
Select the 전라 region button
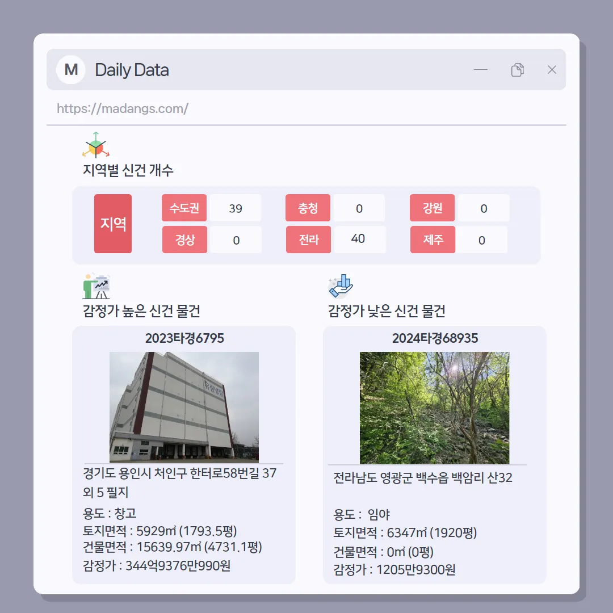(308, 240)
